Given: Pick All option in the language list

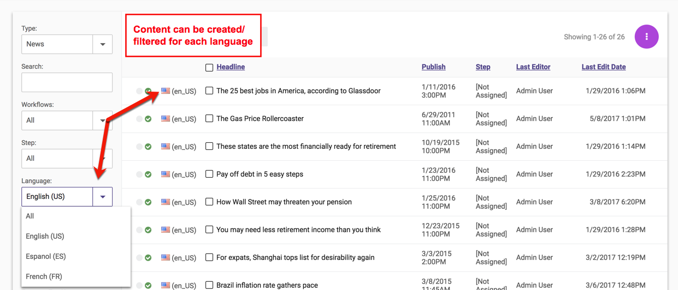Looking at the screenshot, I should point(30,216).
